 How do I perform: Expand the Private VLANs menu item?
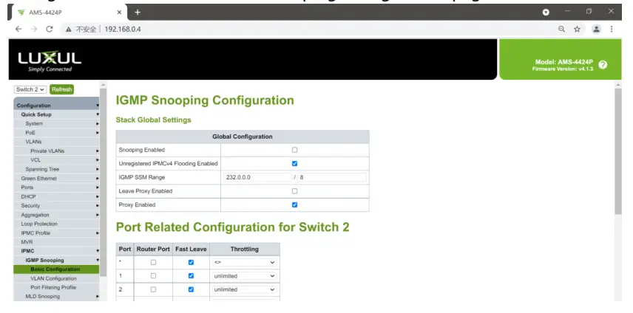tap(56, 151)
